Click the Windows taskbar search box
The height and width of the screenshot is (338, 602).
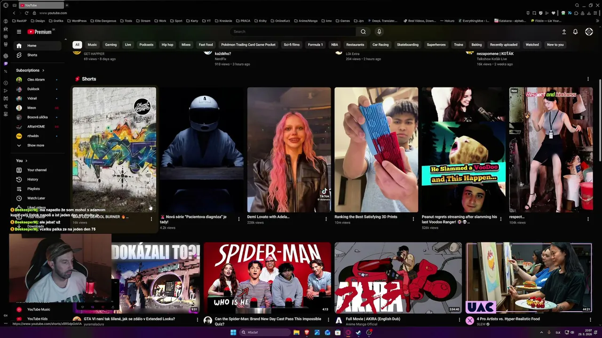264,332
